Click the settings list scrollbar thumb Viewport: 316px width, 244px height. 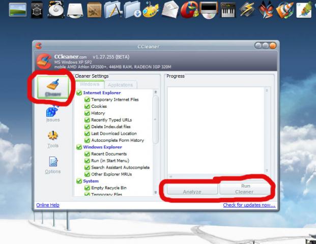[156, 120]
